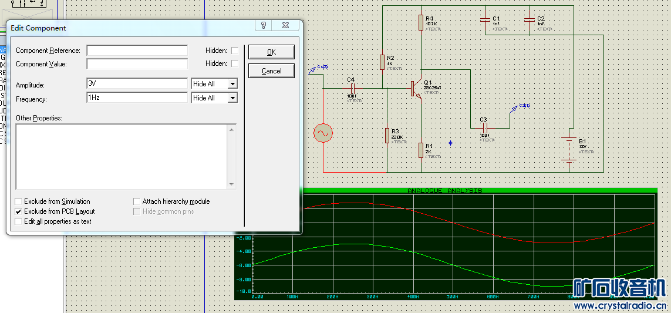The image size is (671, 313).
Task: Uncheck Exclude from PCB Layout
Action: [x=19, y=211]
